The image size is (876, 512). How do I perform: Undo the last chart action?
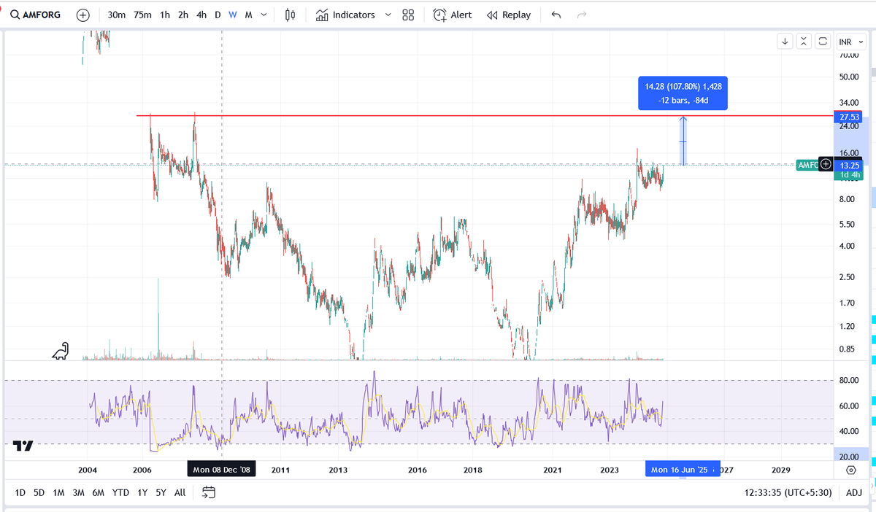pos(556,15)
